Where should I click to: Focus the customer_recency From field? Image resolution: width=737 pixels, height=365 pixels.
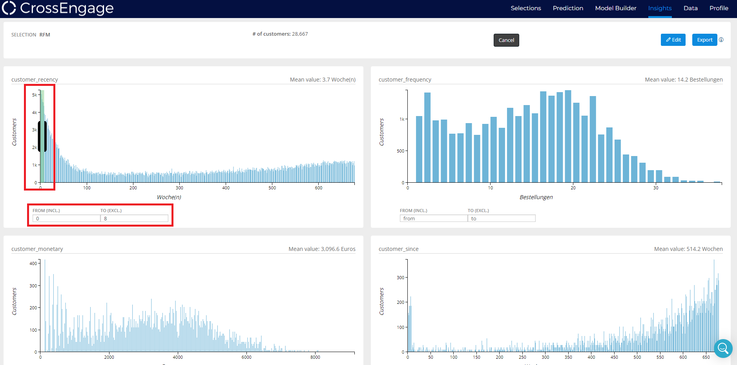[66, 218]
